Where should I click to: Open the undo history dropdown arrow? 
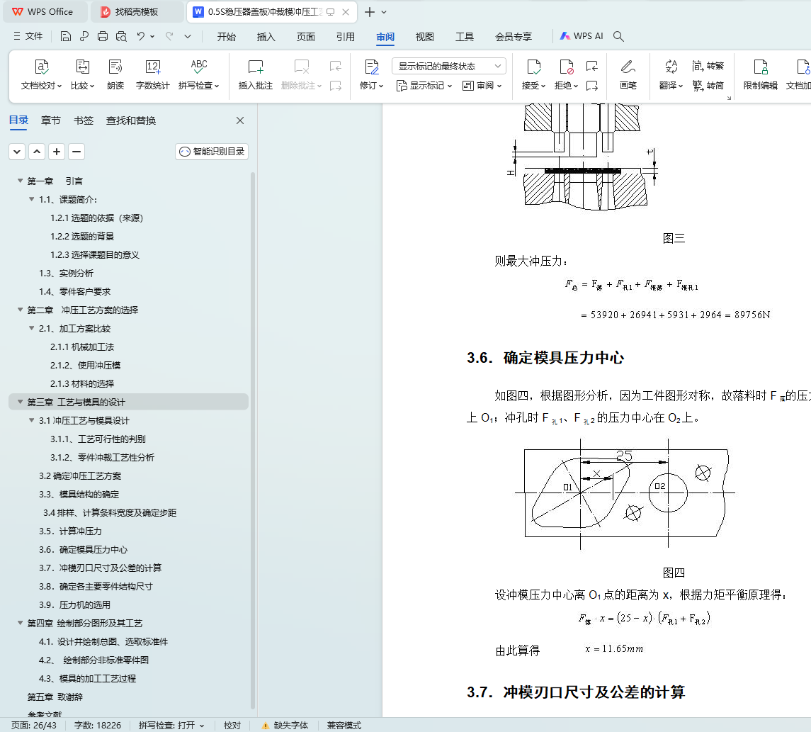(x=152, y=36)
